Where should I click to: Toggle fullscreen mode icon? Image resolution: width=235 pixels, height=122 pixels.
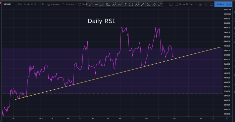206,4
